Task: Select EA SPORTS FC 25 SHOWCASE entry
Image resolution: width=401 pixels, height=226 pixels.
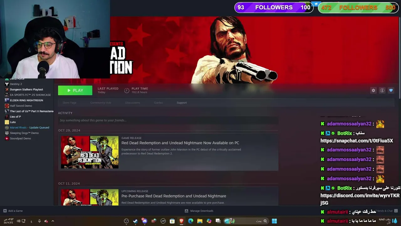Action: [30, 95]
